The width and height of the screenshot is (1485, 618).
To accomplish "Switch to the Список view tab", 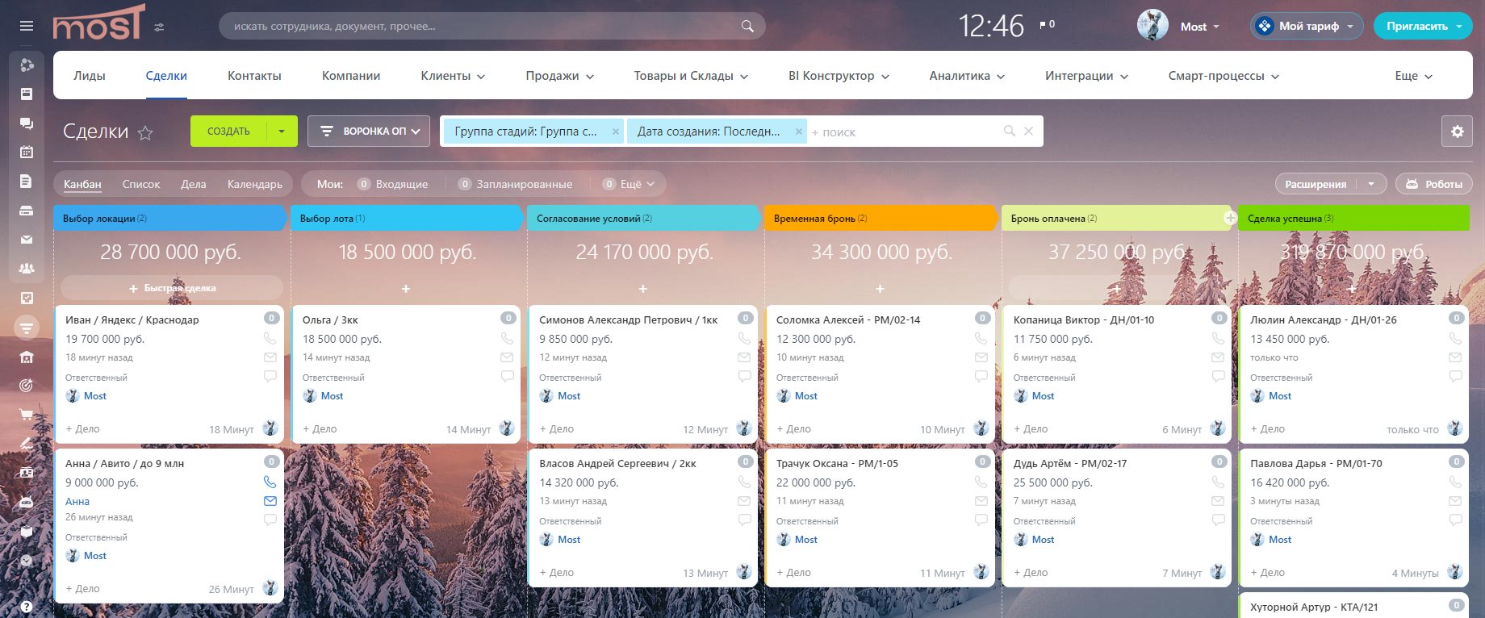I will pyautogui.click(x=141, y=184).
